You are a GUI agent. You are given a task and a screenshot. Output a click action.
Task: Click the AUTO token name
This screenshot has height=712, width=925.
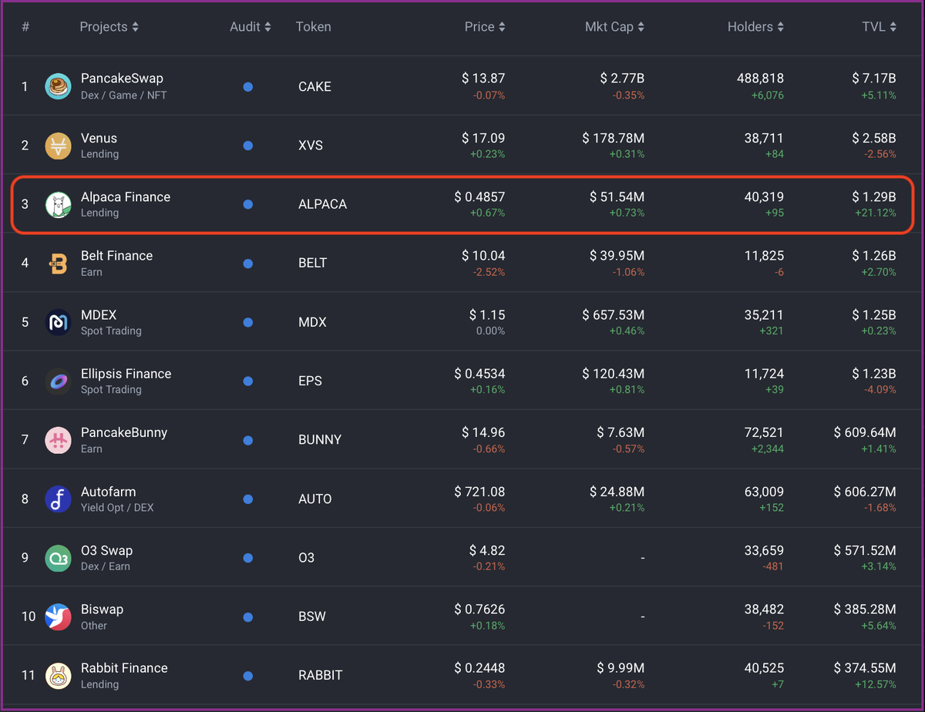pos(314,499)
